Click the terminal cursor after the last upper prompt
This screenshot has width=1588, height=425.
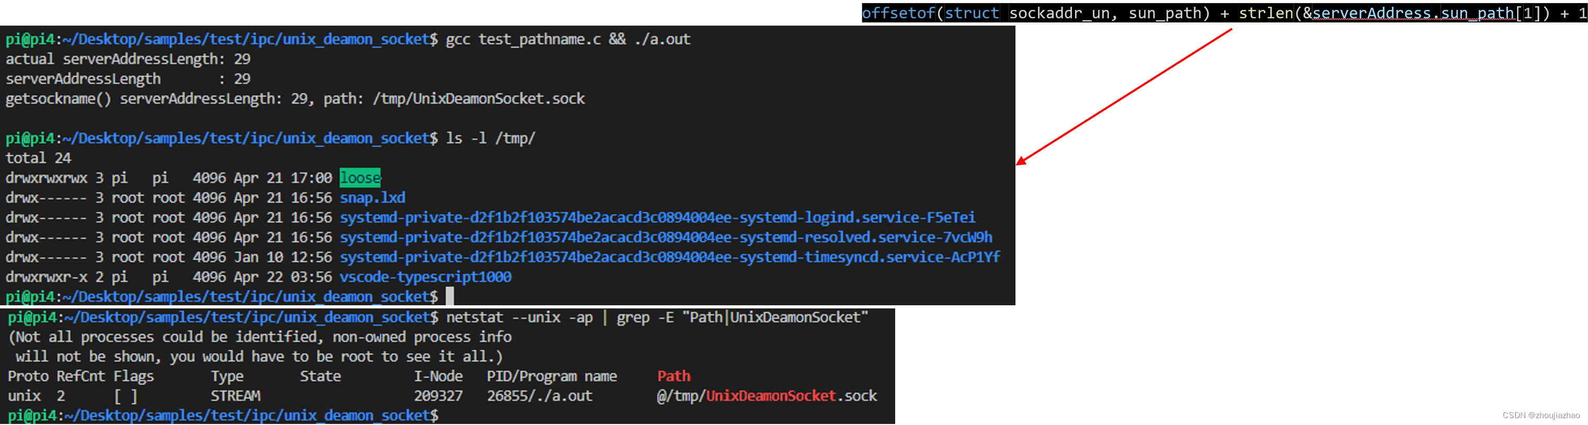click(450, 296)
